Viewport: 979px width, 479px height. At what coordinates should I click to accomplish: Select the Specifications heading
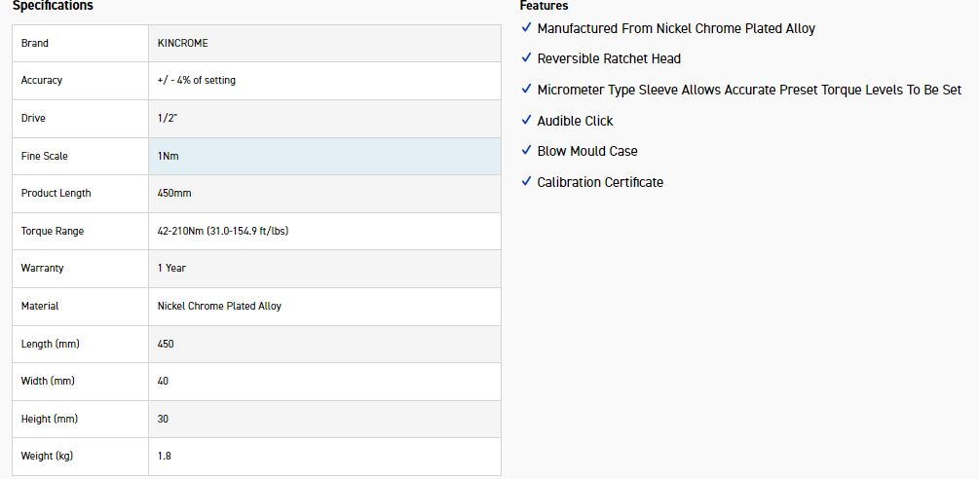click(x=53, y=6)
